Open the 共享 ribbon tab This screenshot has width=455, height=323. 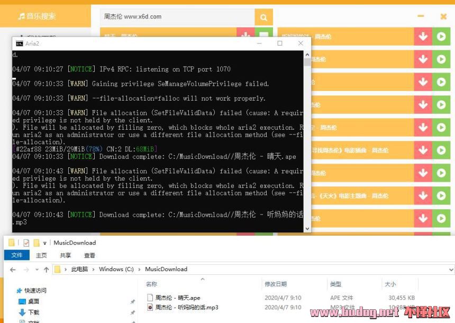pos(65,255)
